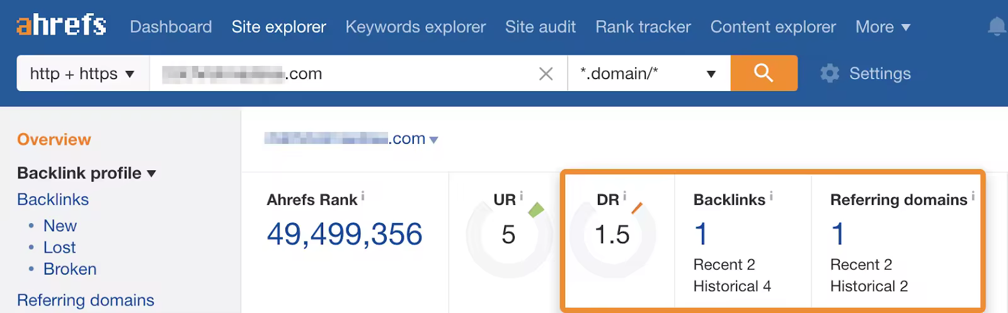
Task: Open notifications bell
Action: (997, 27)
